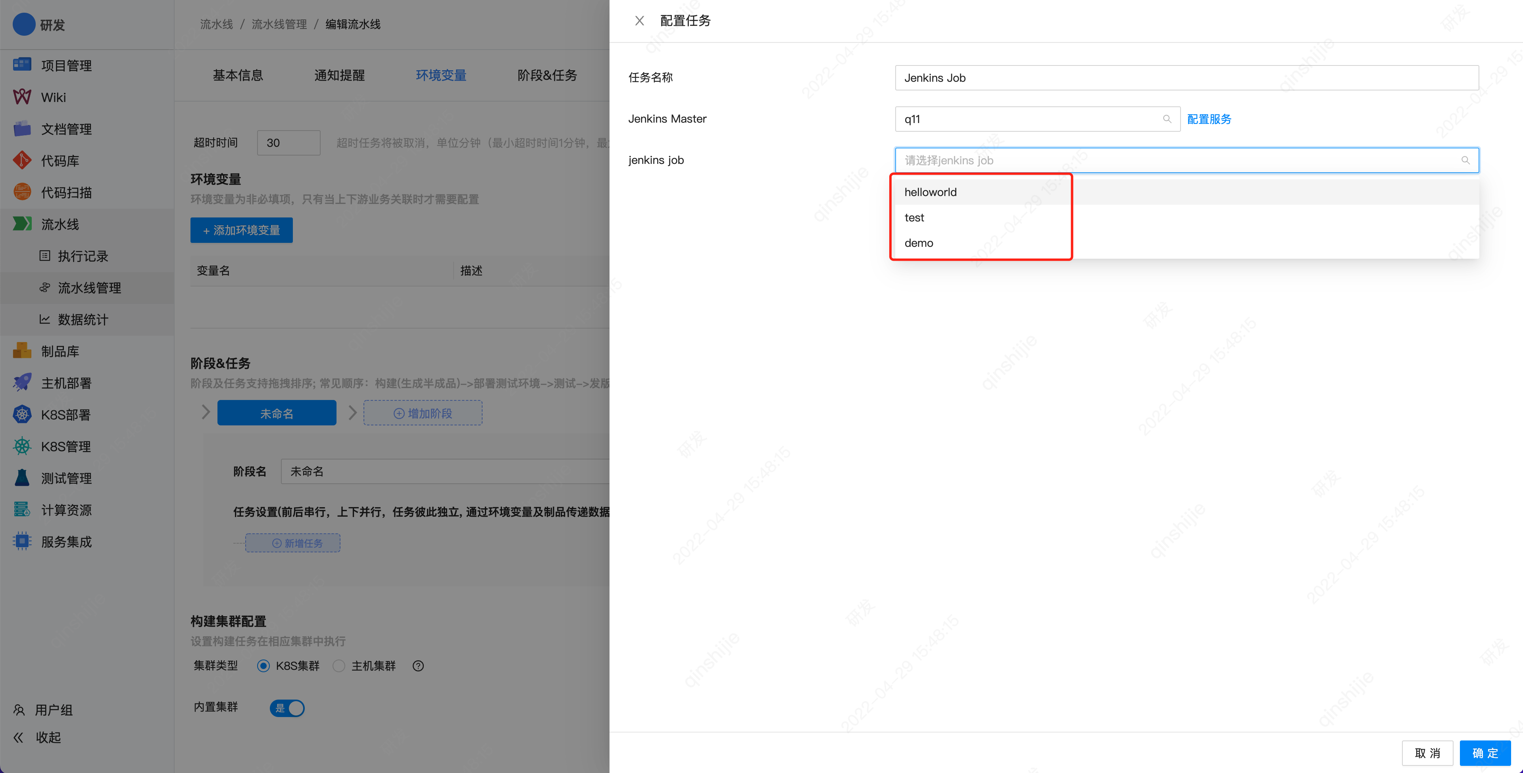Open the 基本信息 (basic info) tab
Screen dimensions: 1523x773
pos(238,75)
